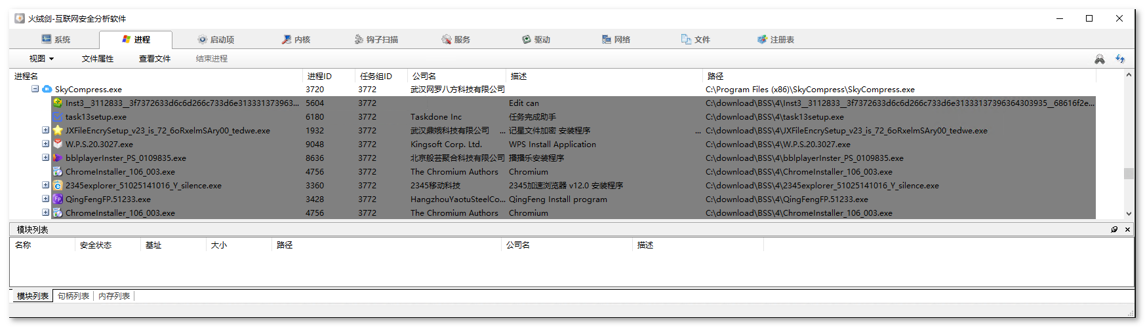This screenshot has height=327, width=1145.
Task: Click the process list scrollbar down arrow
Action: [1129, 213]
